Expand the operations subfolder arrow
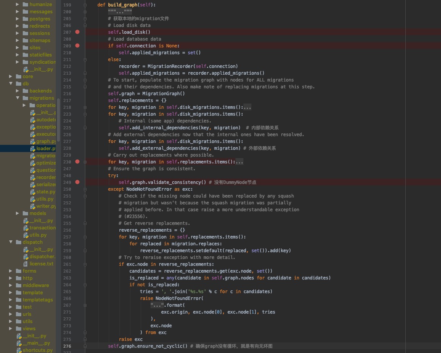Screen dimensions: 441x353 (24, 105)
